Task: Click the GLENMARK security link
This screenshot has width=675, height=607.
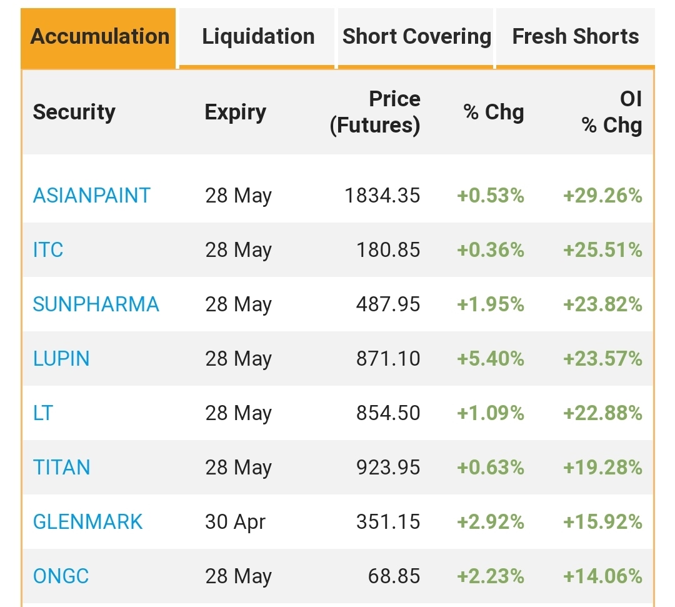Action: tap(88, 522)
